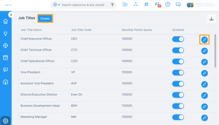Select the Vice President name cell
219x125 pixels.
coord(30,72)
